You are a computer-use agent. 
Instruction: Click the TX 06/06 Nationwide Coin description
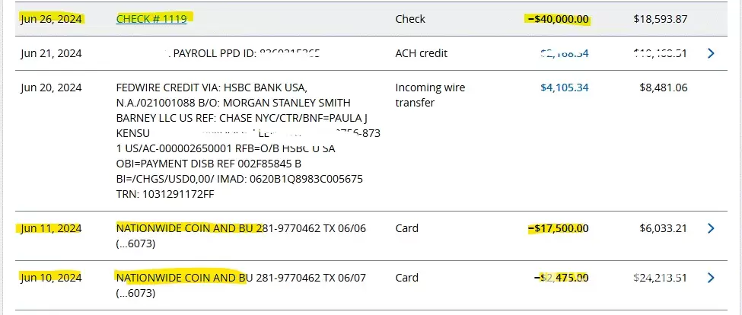coord(240,228)
